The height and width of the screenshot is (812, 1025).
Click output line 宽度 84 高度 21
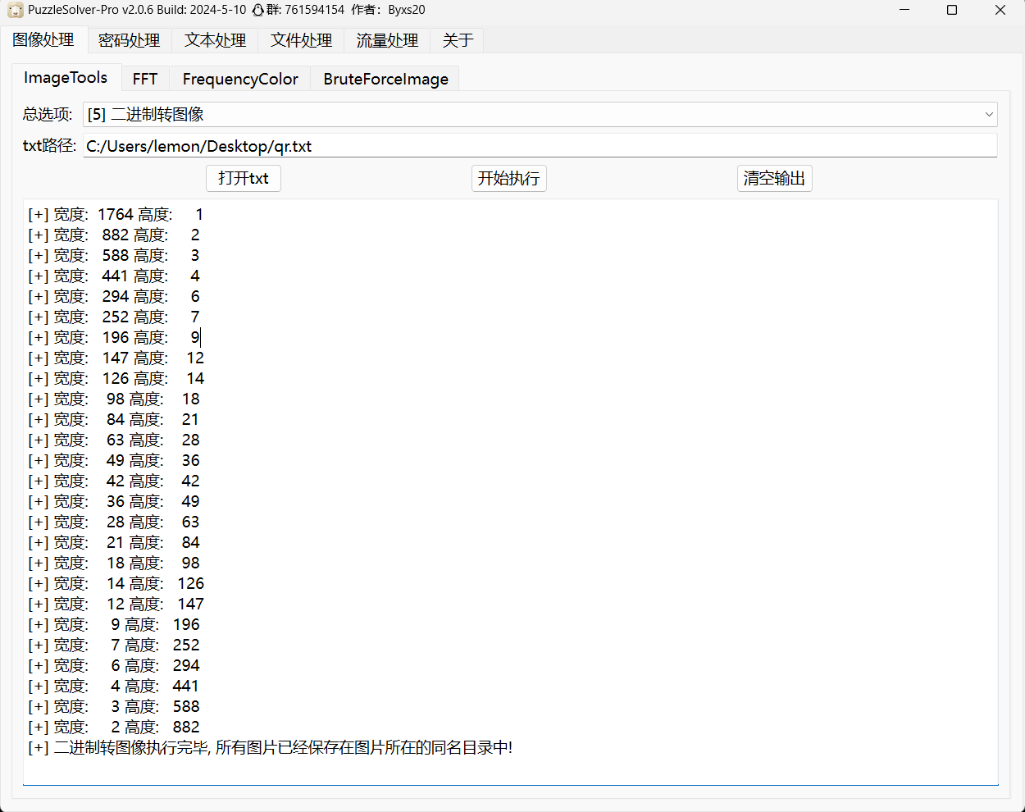coord(114,420)
